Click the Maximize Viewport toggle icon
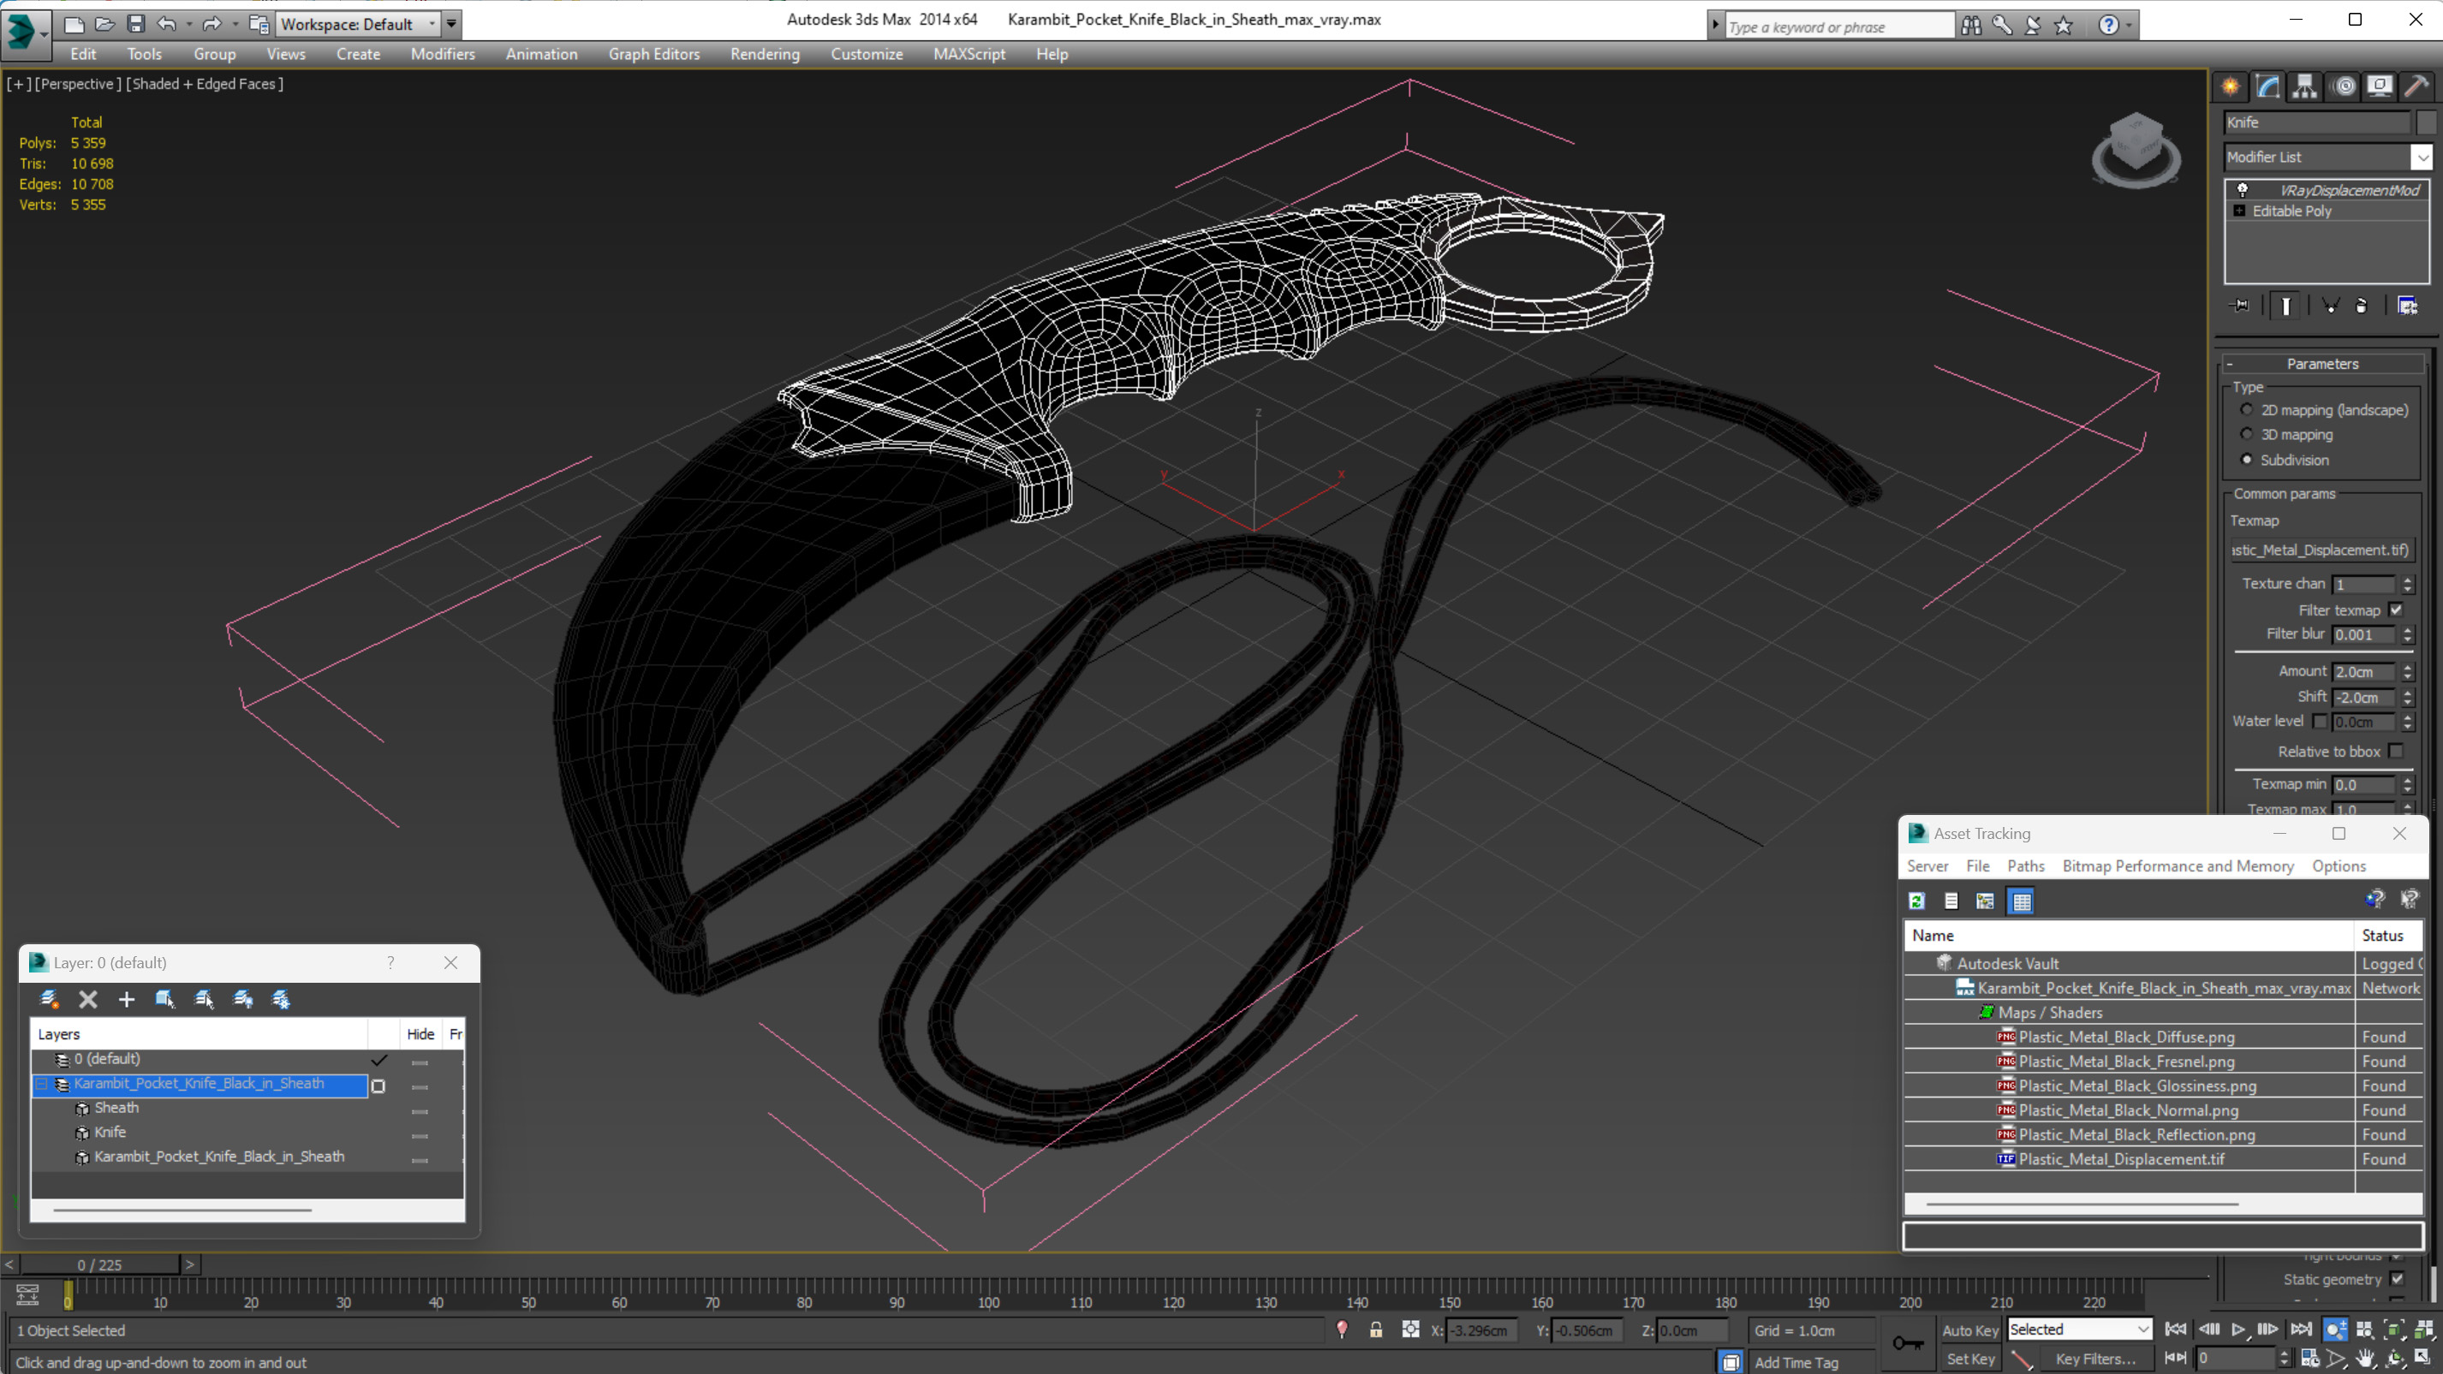 (2423, 1358)
